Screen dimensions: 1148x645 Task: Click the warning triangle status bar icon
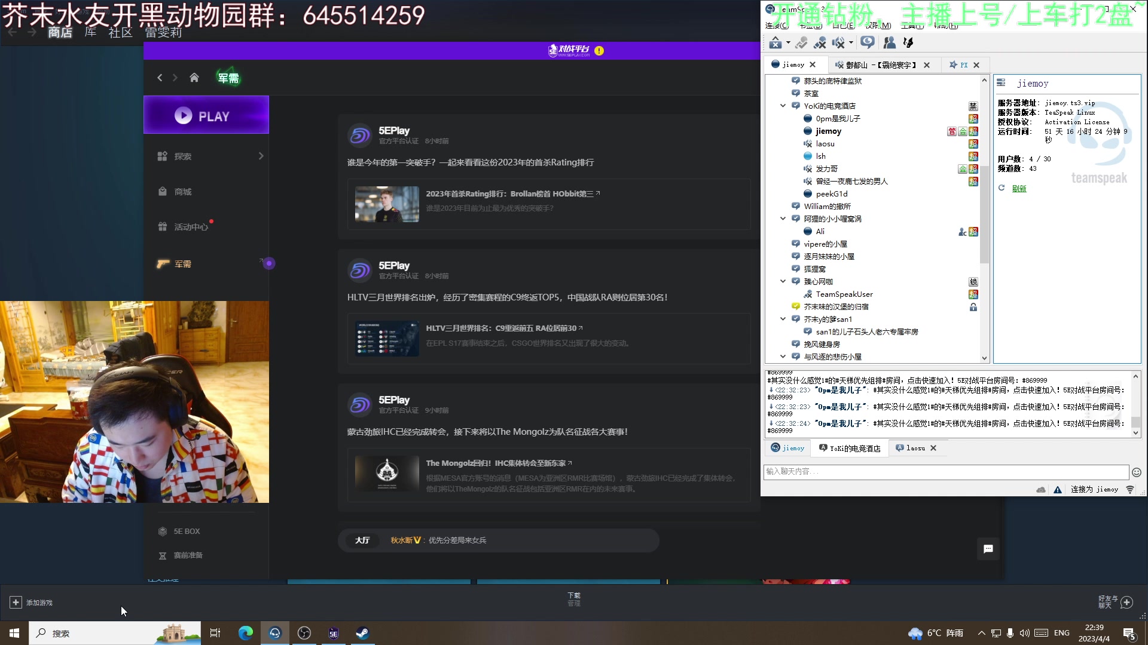[1058, 490]
